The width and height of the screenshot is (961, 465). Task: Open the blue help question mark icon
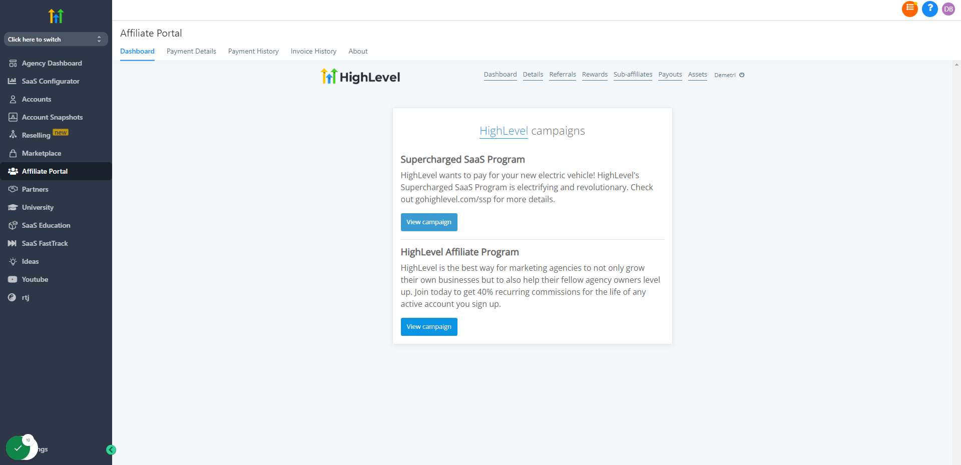click(930, 9)
